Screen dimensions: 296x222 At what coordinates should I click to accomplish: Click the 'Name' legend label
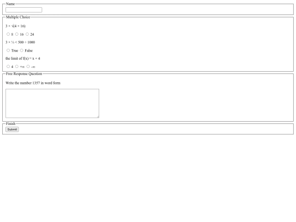(x=10, y=4)
